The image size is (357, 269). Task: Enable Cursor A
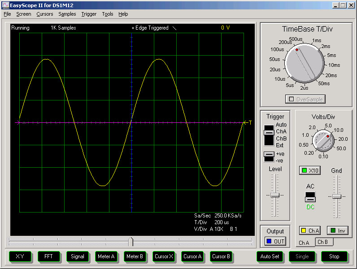(x=192, y=256)
